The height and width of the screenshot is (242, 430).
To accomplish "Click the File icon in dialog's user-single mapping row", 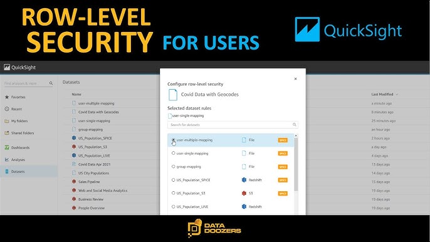I will (244, 153).
